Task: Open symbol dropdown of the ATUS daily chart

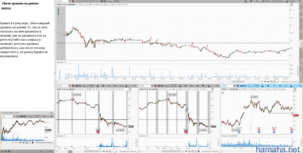Action: point(235,86)
